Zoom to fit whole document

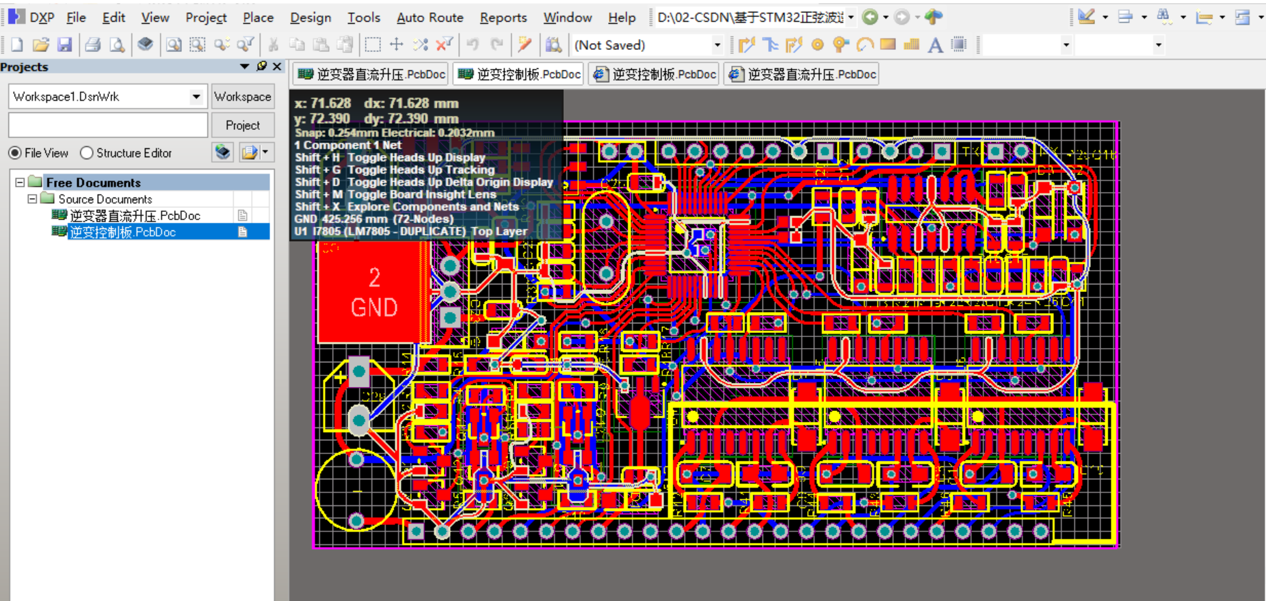click(174, 45)
